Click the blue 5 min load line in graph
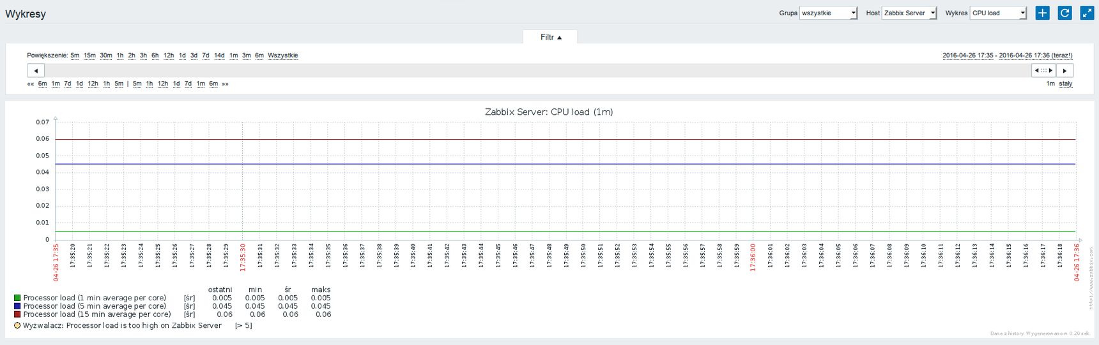This screenshot has height=345, width=1099. [x=565, y=164]
